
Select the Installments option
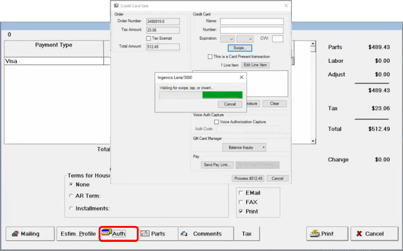[71, 208]
